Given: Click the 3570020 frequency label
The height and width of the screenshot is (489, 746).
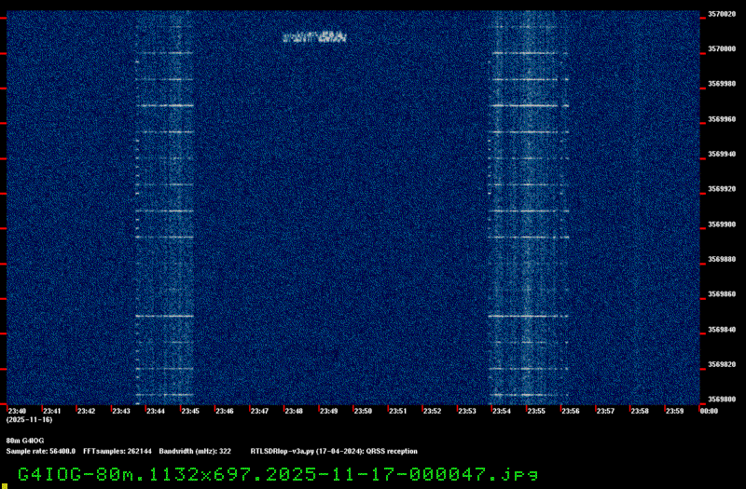Looking at the screenshot, I should (x=722, y=14).
